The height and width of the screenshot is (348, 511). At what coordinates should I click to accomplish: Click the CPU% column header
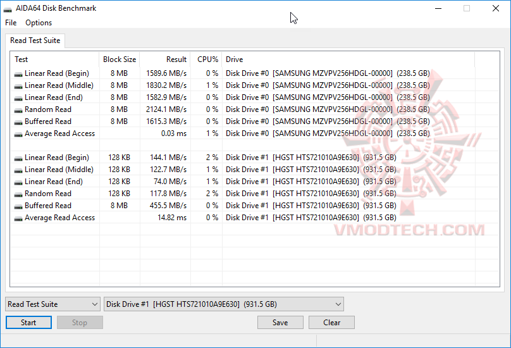point(206,59)
